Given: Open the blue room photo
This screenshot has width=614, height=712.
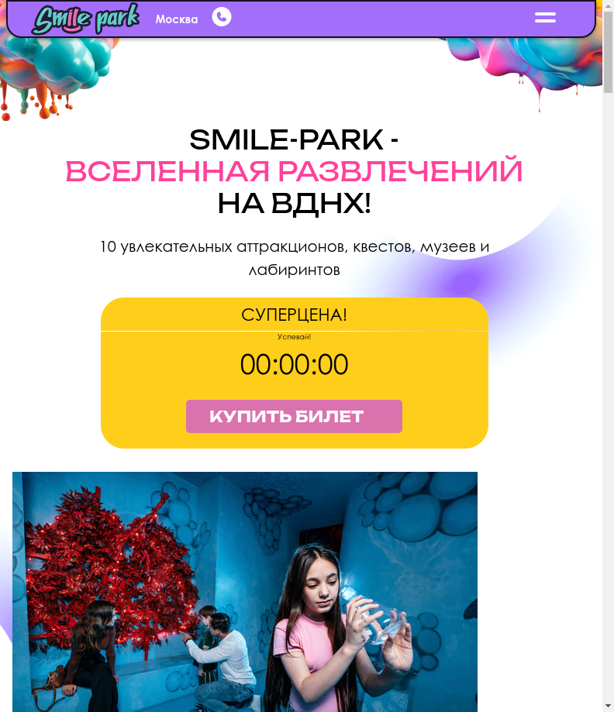Looking at the screenshot, I should (245, 592).
